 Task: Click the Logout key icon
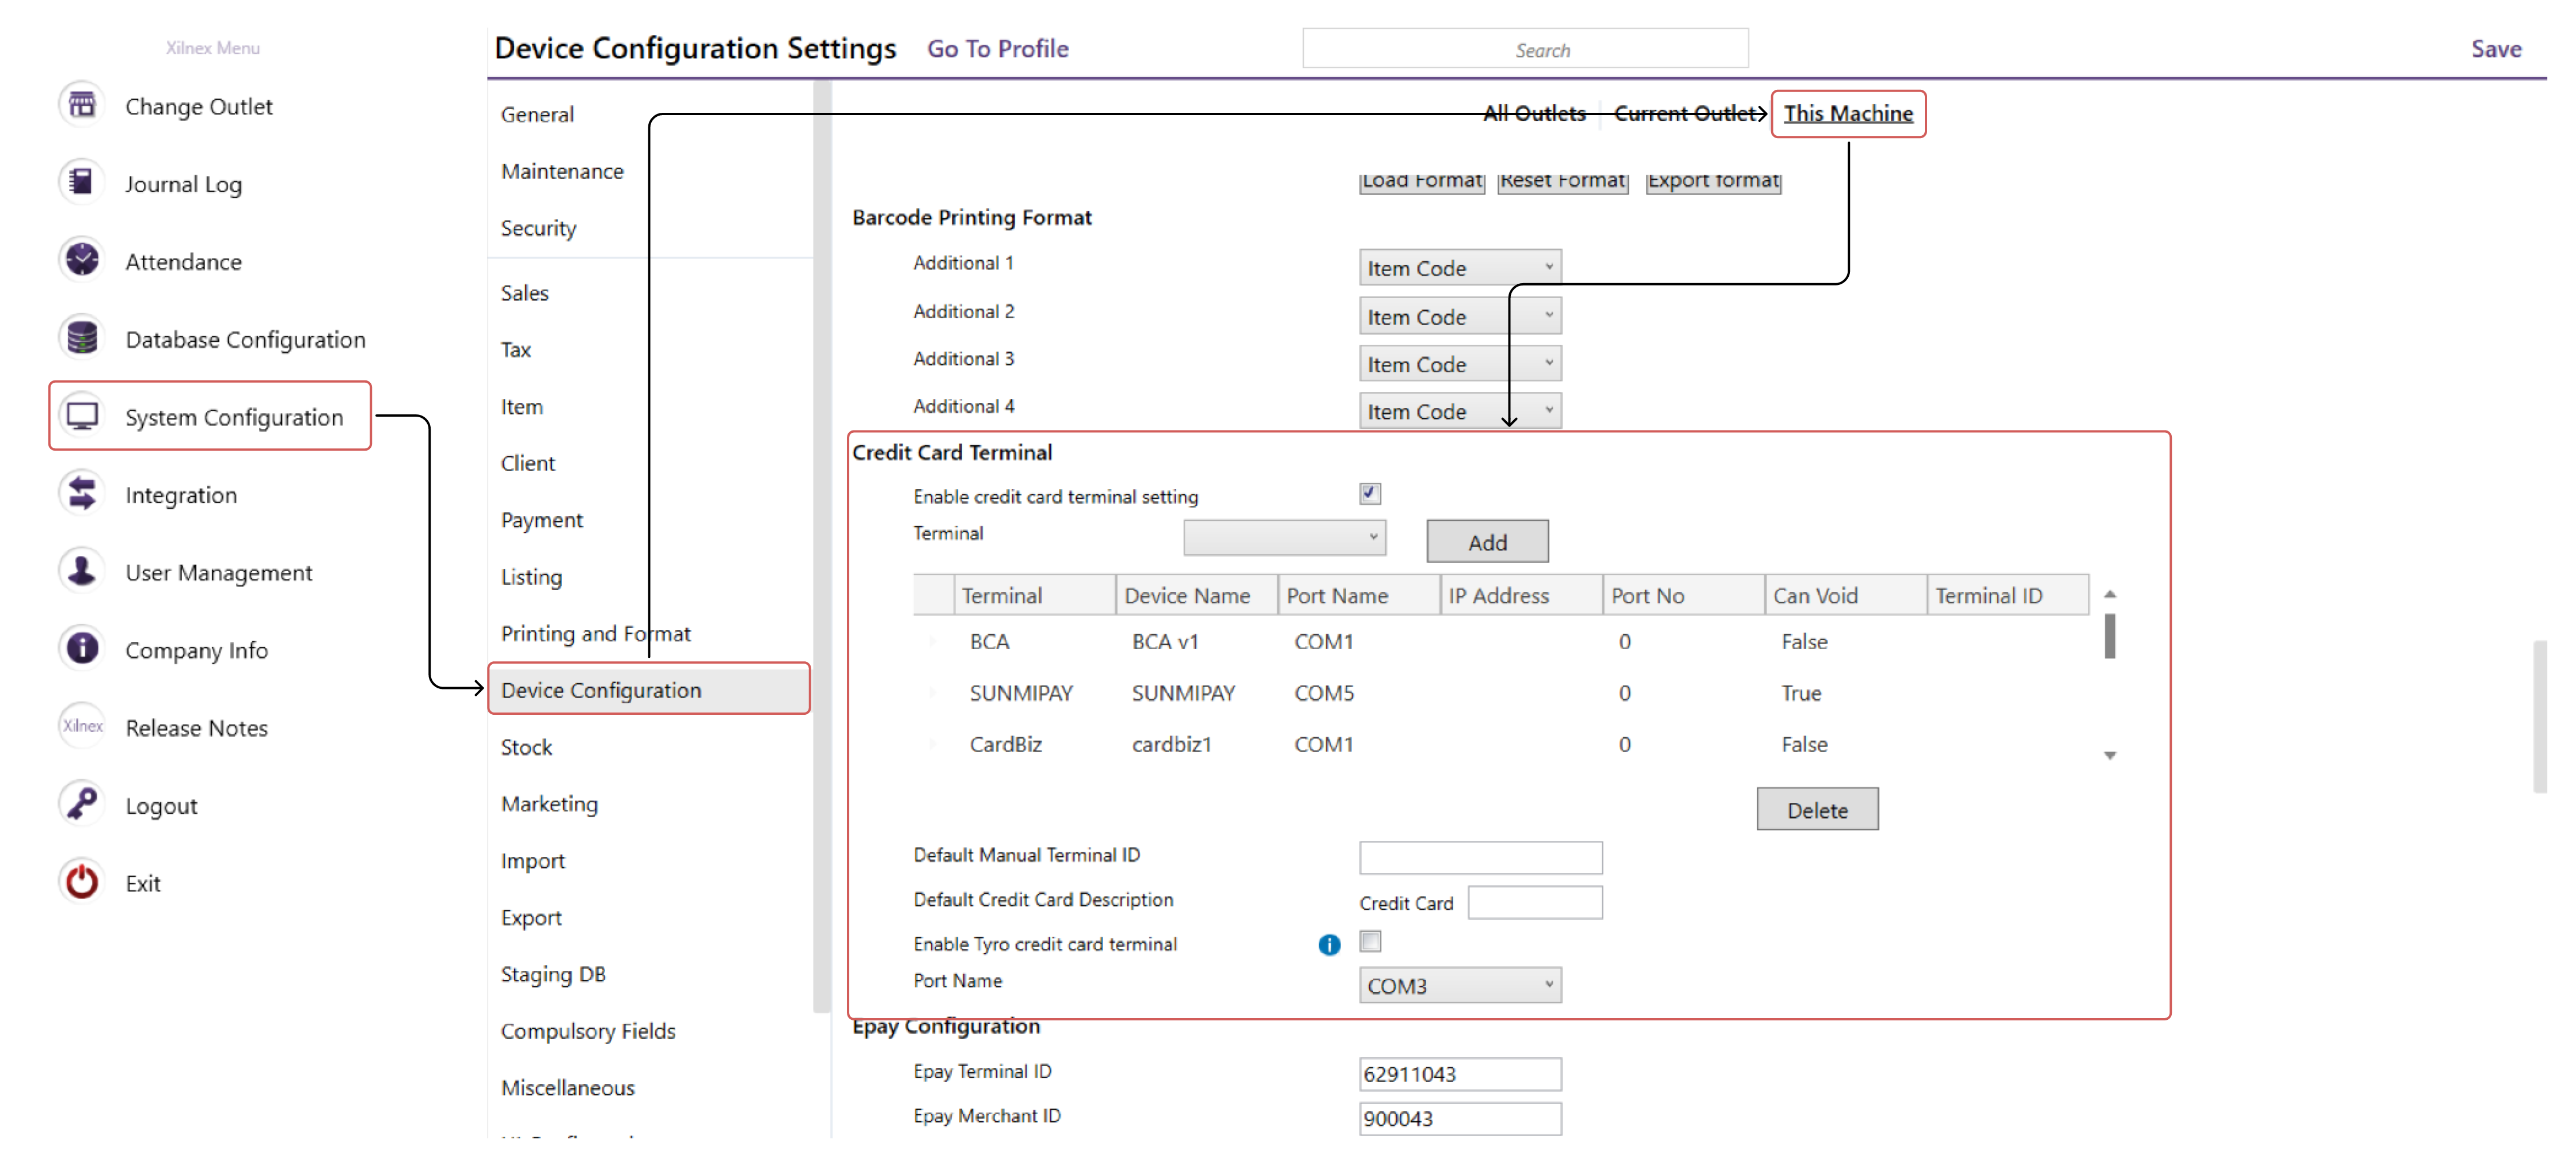coord(82,805)
